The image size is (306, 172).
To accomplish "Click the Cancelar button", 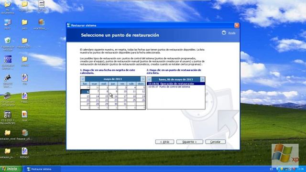I will 215,142.
